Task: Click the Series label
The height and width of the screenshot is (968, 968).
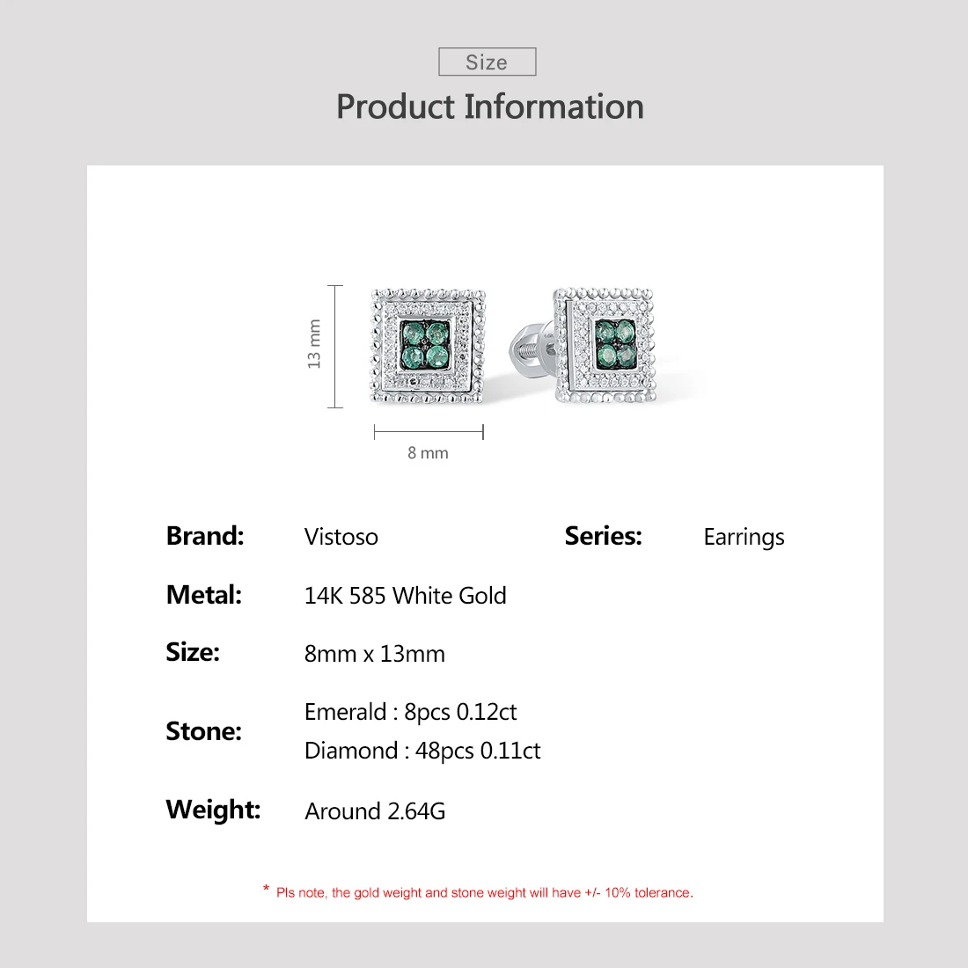Action: pos(603,536)
